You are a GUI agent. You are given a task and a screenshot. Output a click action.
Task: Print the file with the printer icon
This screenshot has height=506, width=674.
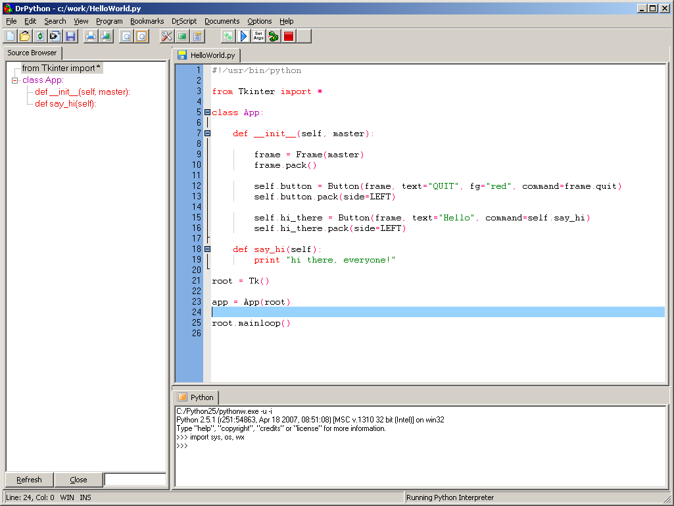point(90,36)
